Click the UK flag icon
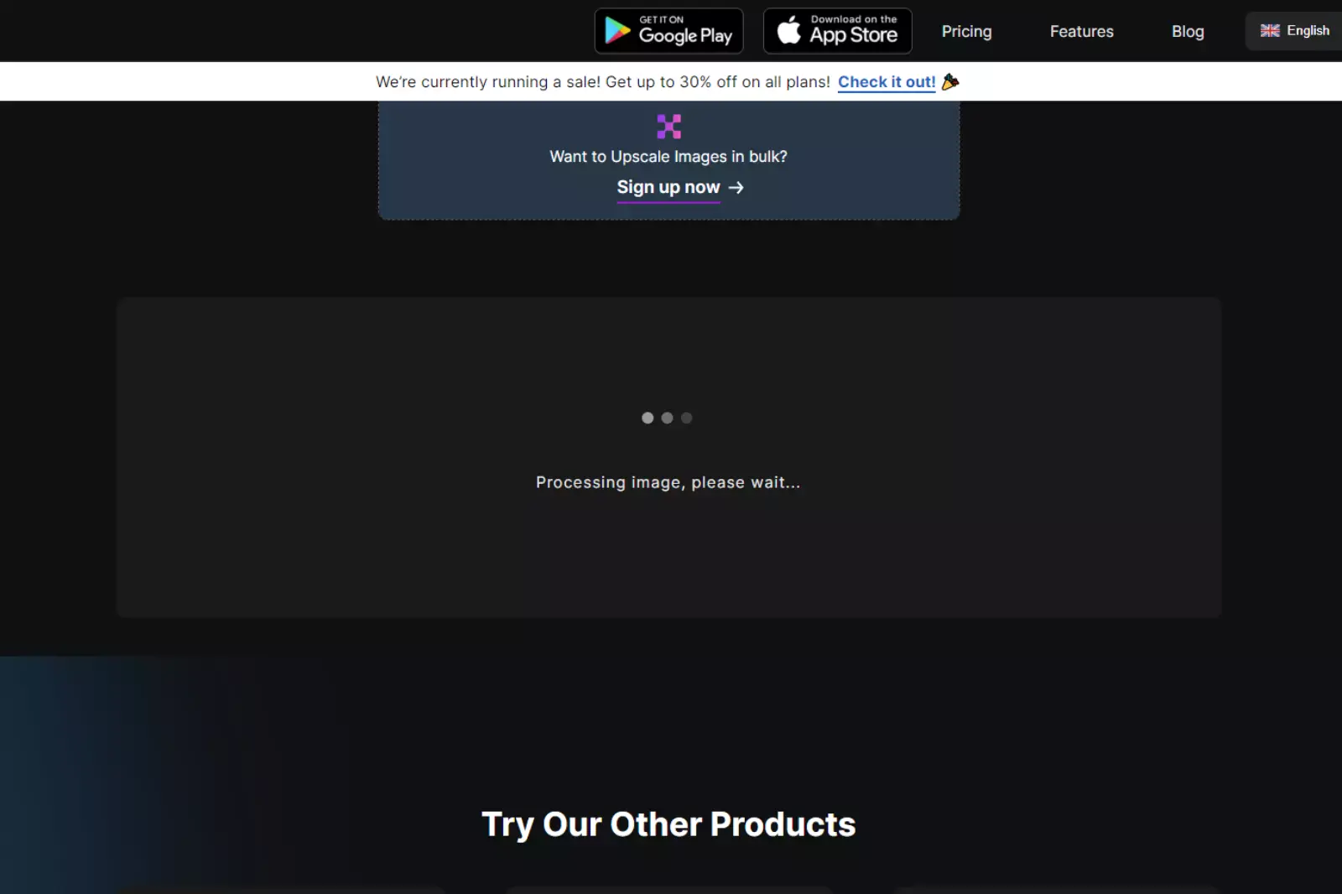The width and height of the screenshot is (1342, 894). click(1270, 31)
